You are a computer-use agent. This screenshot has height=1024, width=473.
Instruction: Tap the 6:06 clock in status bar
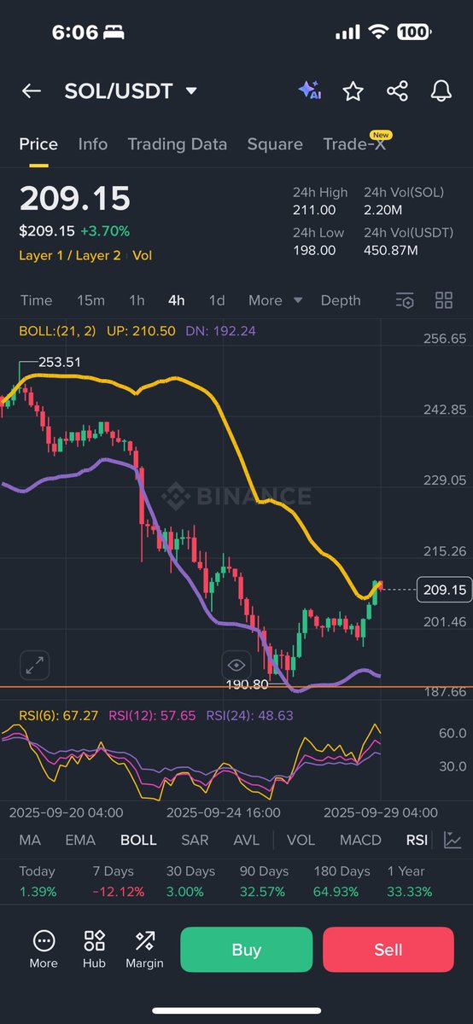(x=74, y=32)
